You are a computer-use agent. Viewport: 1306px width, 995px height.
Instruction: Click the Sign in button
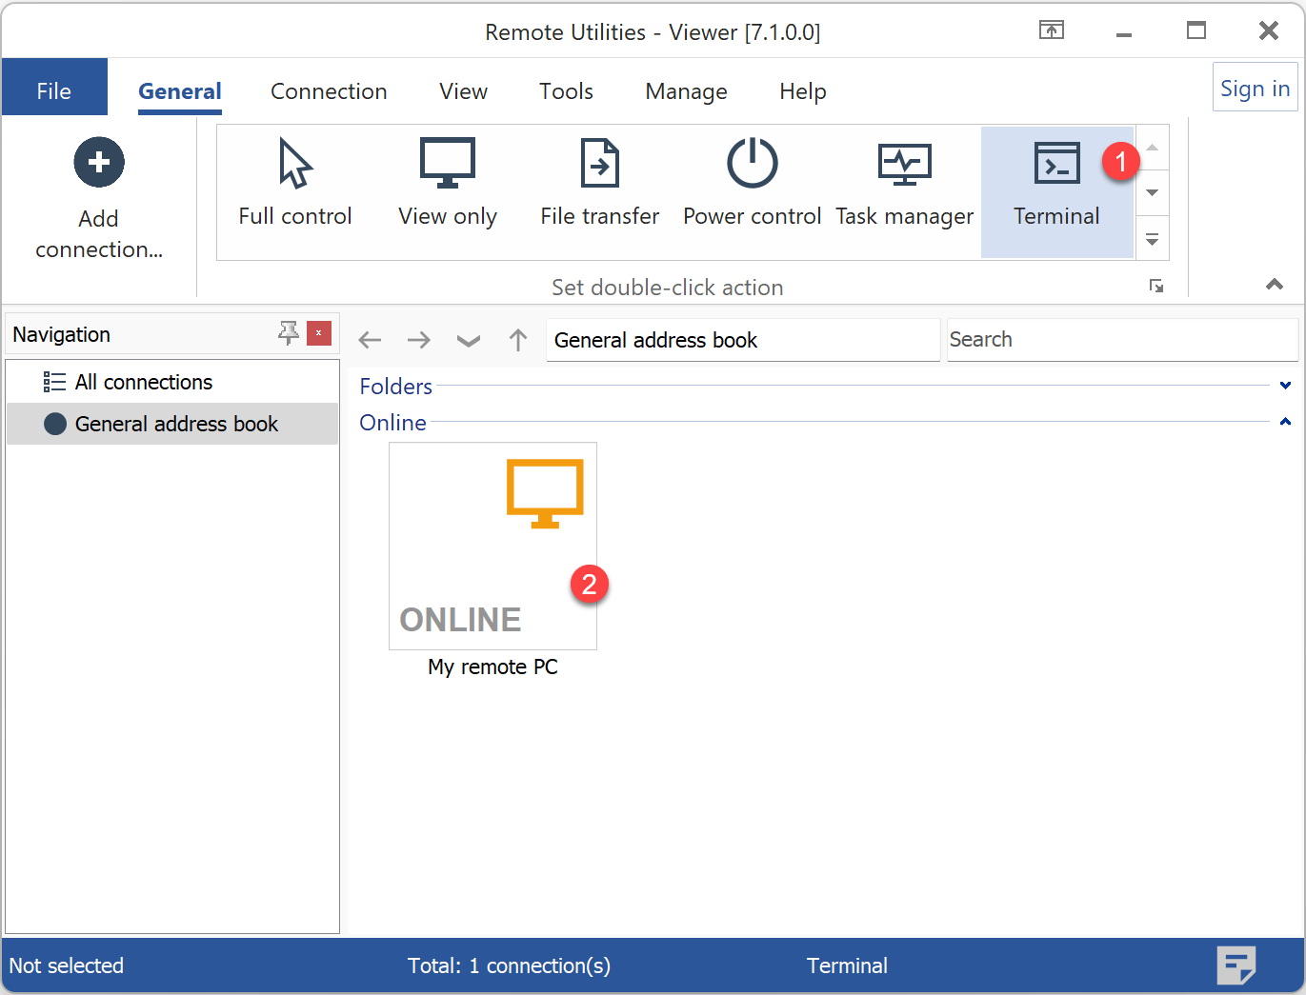pyautogui.click(x=1256, y=89)
